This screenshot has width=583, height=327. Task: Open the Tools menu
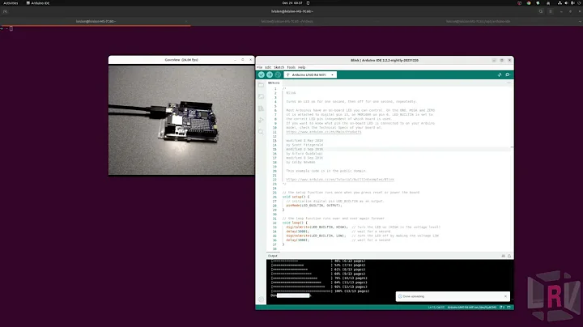(291, 67)
